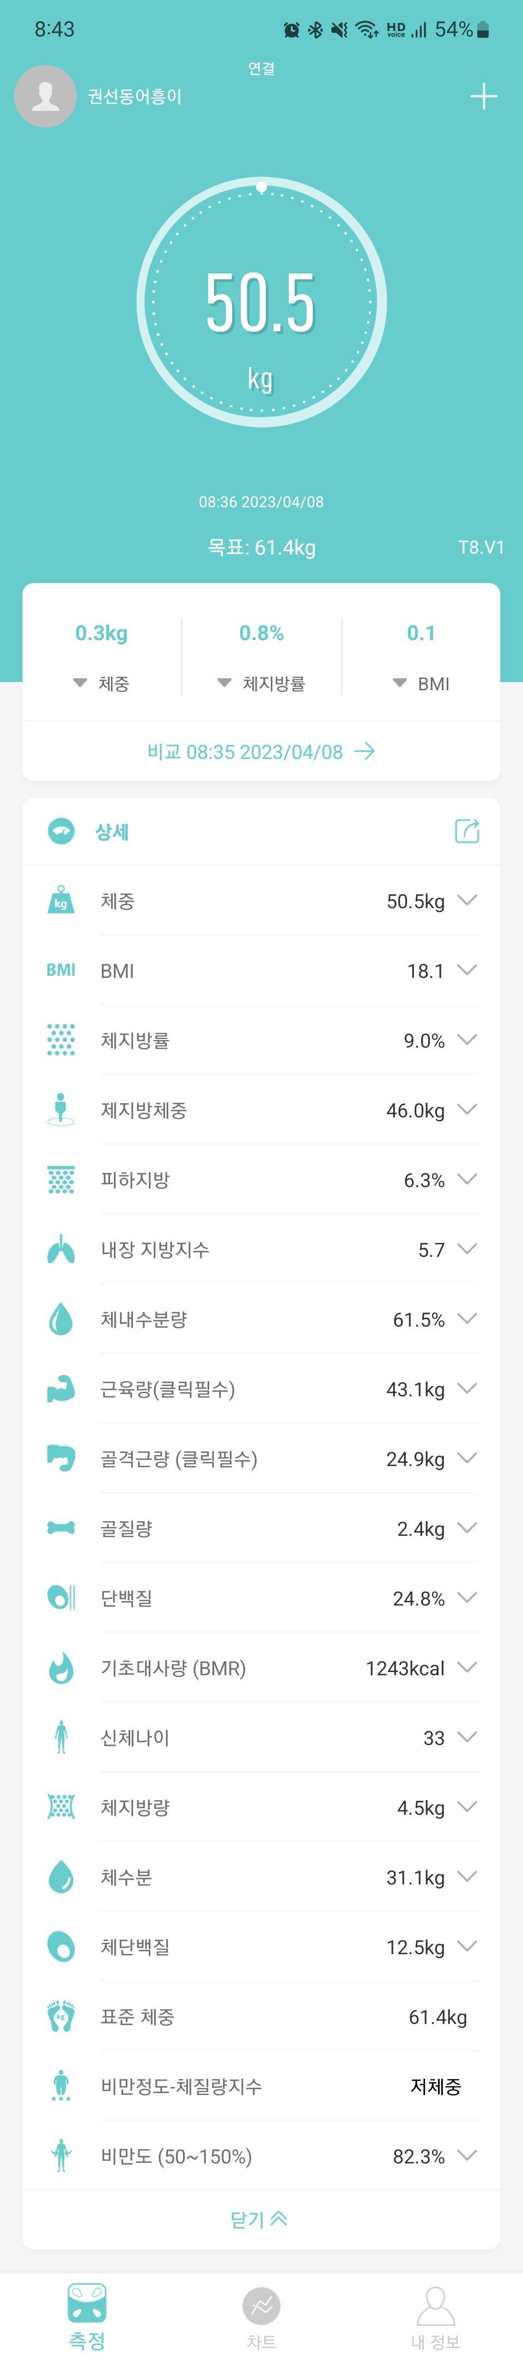Switch to the 내 정보 tab
Screen dimensions: 523x2365
(x=436, y=2317)
